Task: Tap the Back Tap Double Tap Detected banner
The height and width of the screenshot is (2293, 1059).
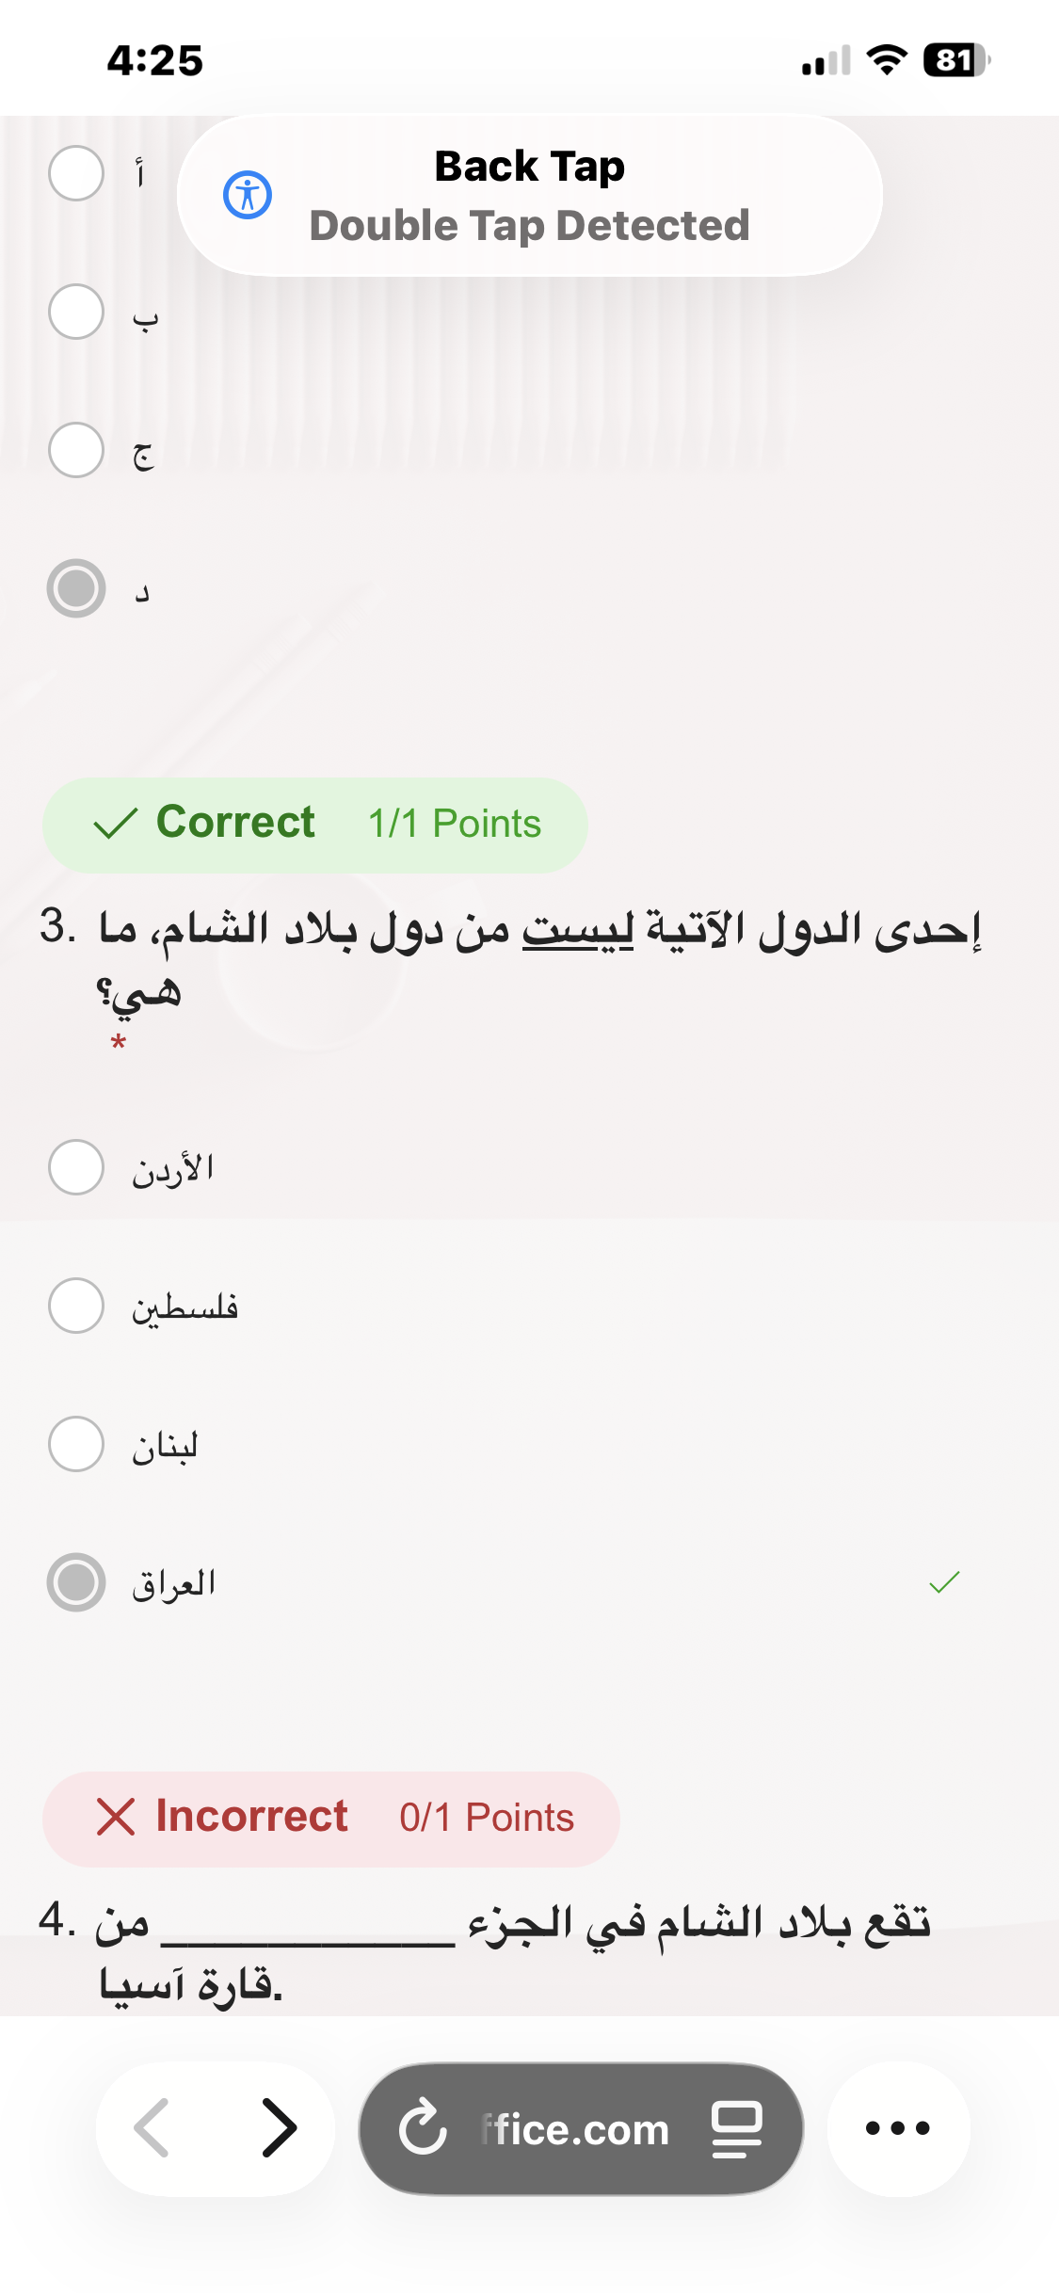Action: (x=529, y=196)
